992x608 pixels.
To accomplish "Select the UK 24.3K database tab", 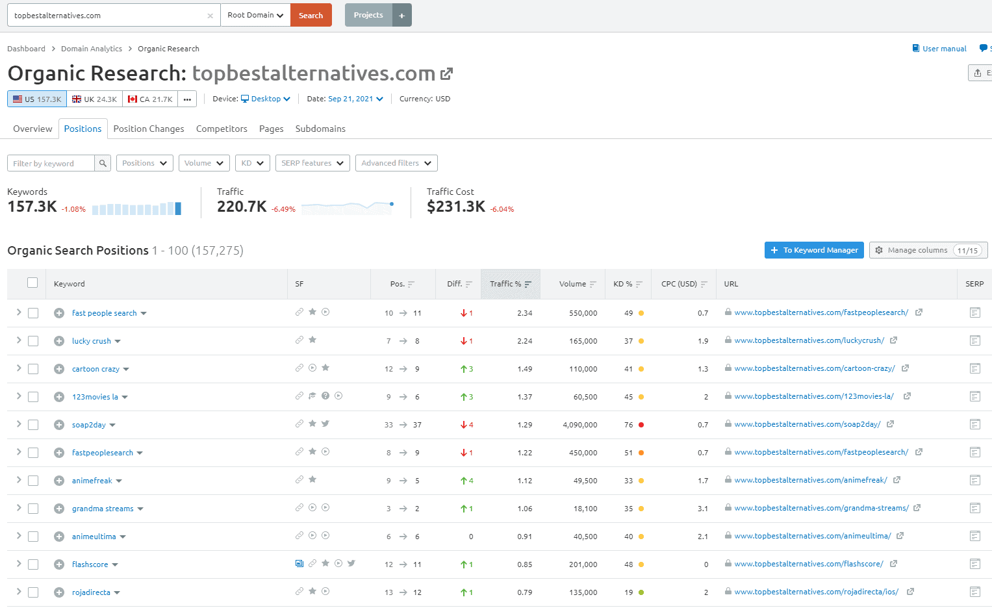I will 94,99.
